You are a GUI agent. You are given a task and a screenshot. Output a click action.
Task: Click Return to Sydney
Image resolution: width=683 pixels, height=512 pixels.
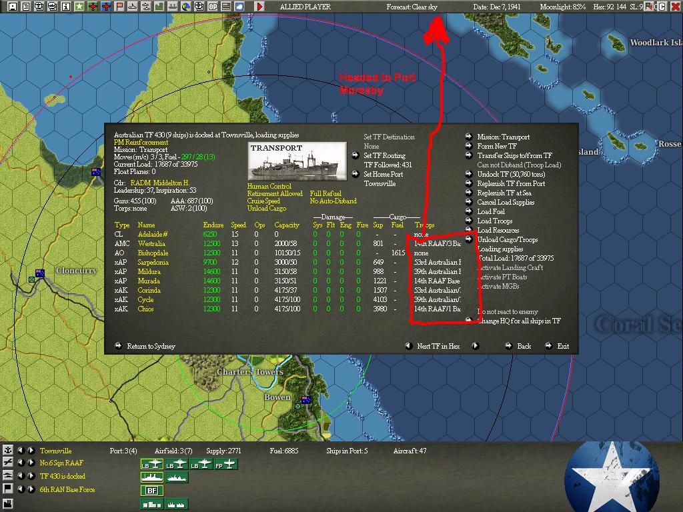tap(151, 346)
